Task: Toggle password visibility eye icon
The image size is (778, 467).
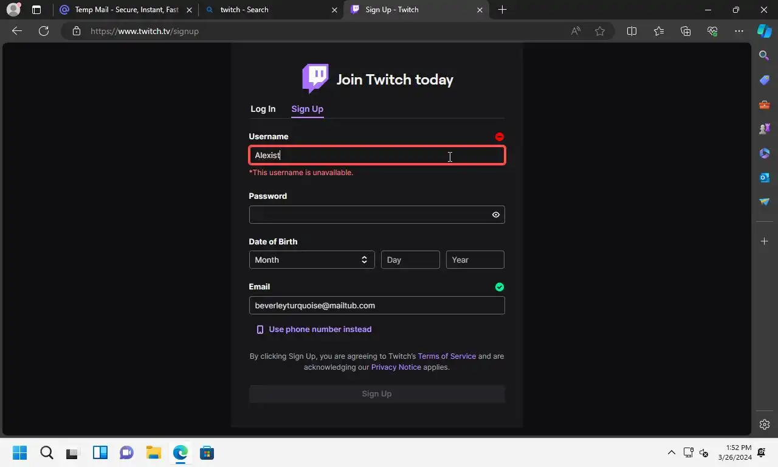Action: point(496,215)
